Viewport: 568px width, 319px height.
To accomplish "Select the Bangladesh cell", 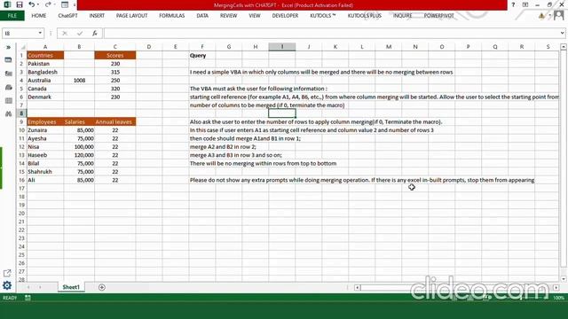I will [x=45, y=72].
